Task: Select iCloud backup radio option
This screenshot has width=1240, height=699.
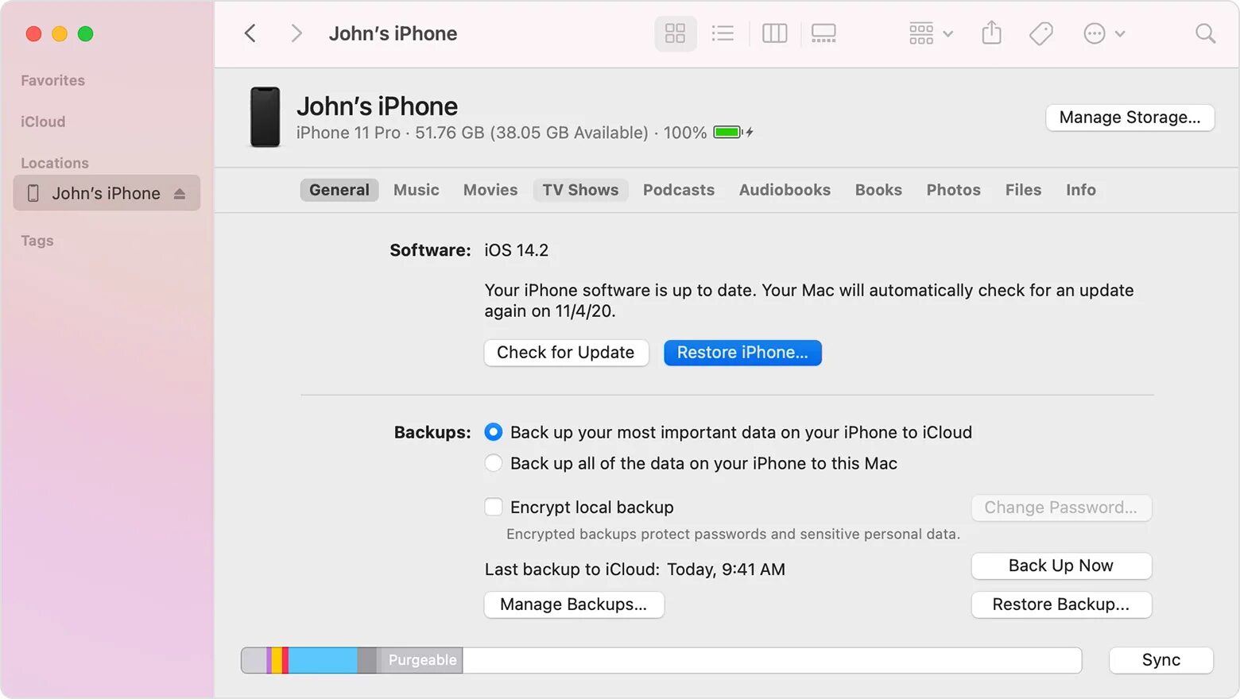Action: [x=494, y=432]
